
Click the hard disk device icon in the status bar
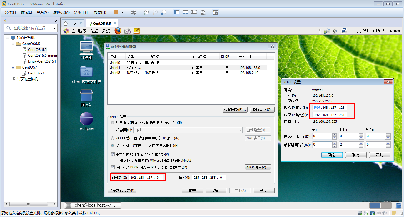click(x=360, y=213)
